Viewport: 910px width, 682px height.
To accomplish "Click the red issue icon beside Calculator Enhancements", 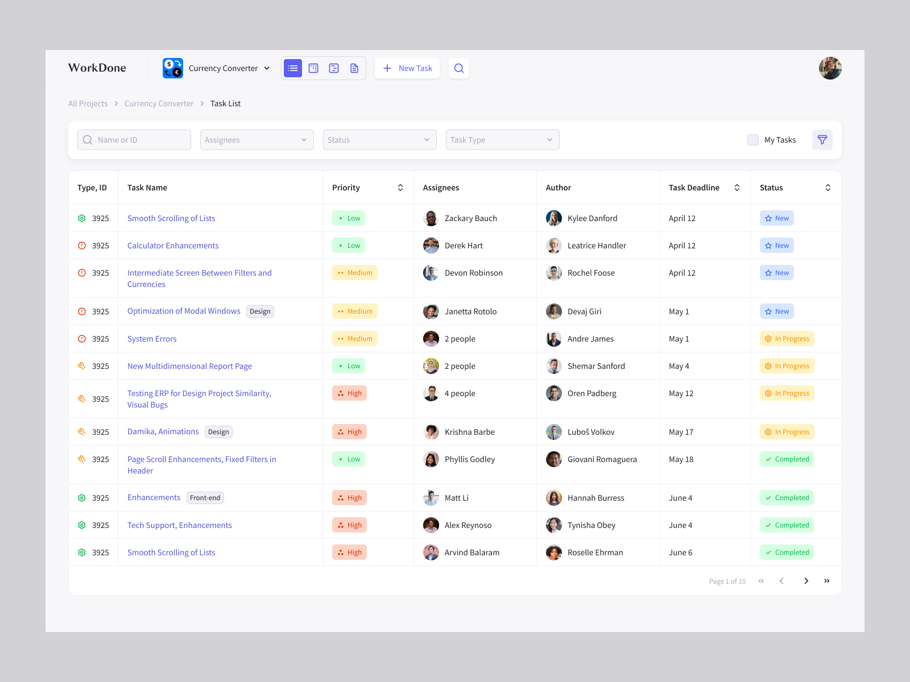I will [81, 245].
